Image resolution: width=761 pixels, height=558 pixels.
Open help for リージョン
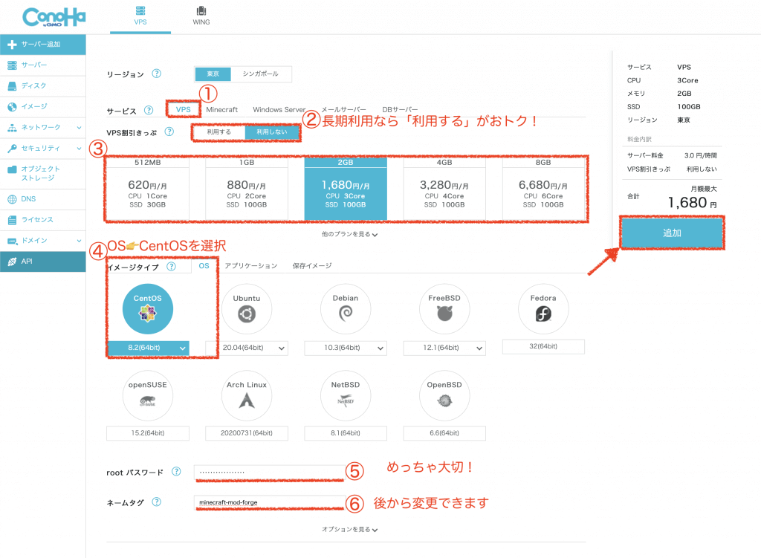[156, 74]
